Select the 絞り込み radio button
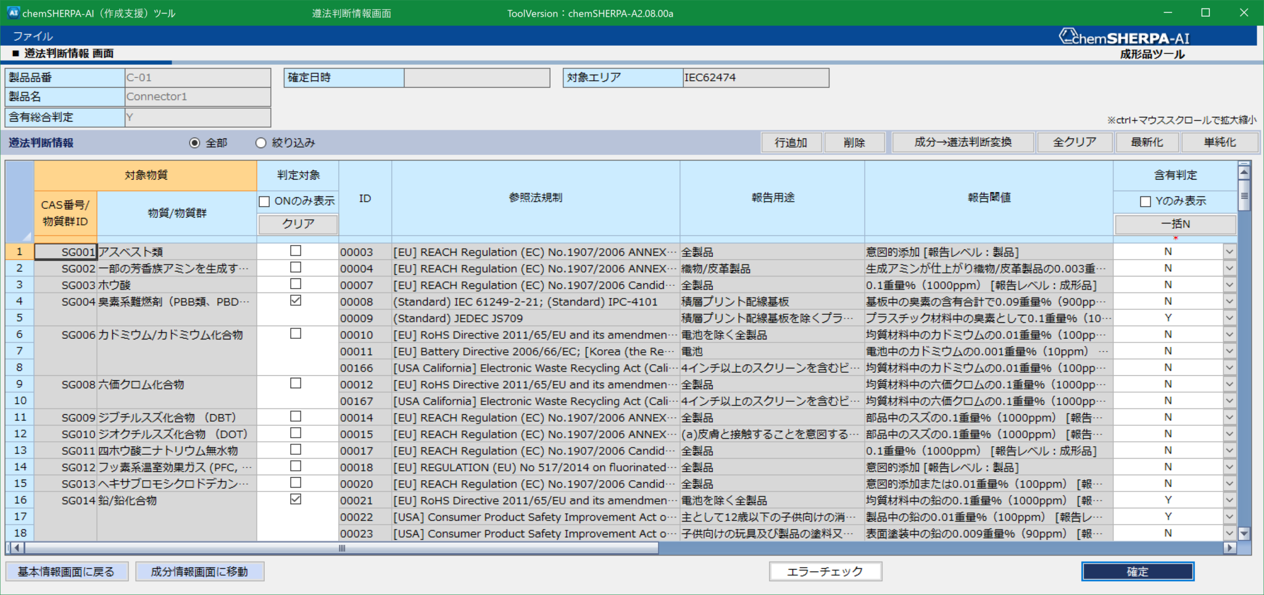The height and width of the screenshot is (595, 1264). tap(261, 143)
